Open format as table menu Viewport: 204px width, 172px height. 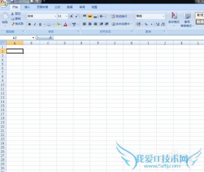[x=187, y=20]
